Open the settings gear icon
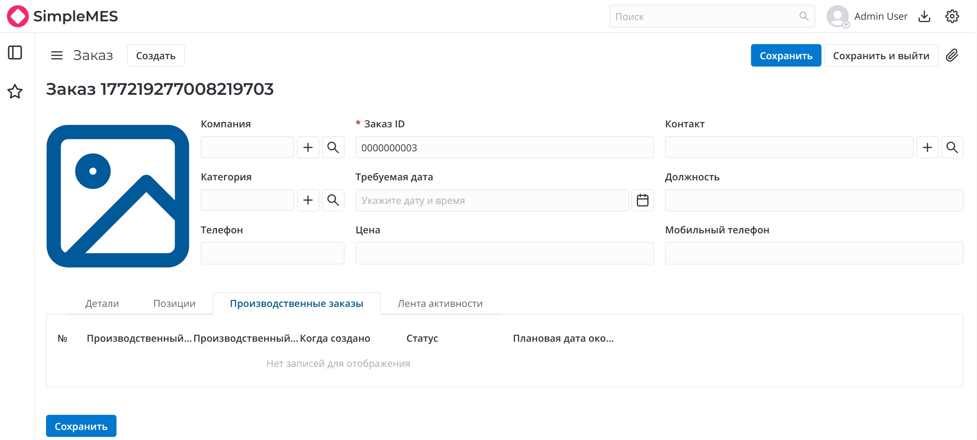977x440 pixels. (952, 16)
